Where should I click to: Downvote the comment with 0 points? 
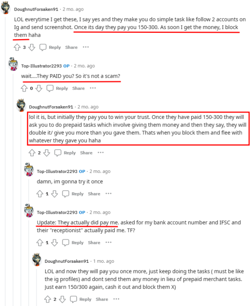tap(39, 88)
